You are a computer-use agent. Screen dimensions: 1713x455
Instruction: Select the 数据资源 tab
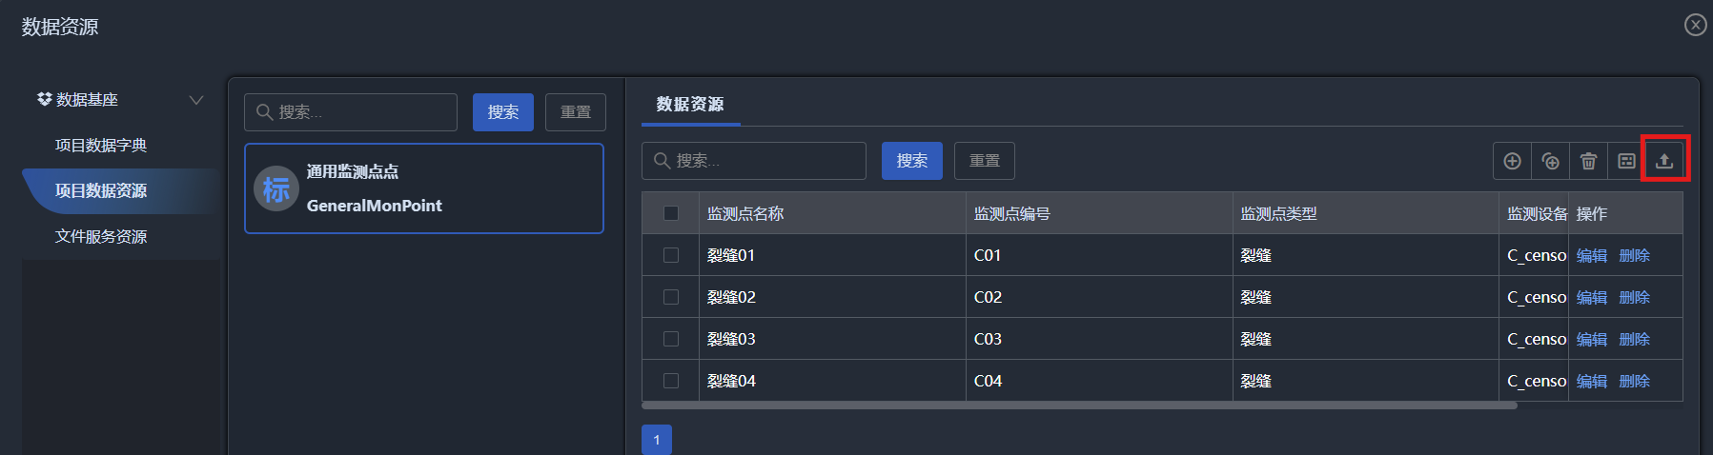click(690, 104)
